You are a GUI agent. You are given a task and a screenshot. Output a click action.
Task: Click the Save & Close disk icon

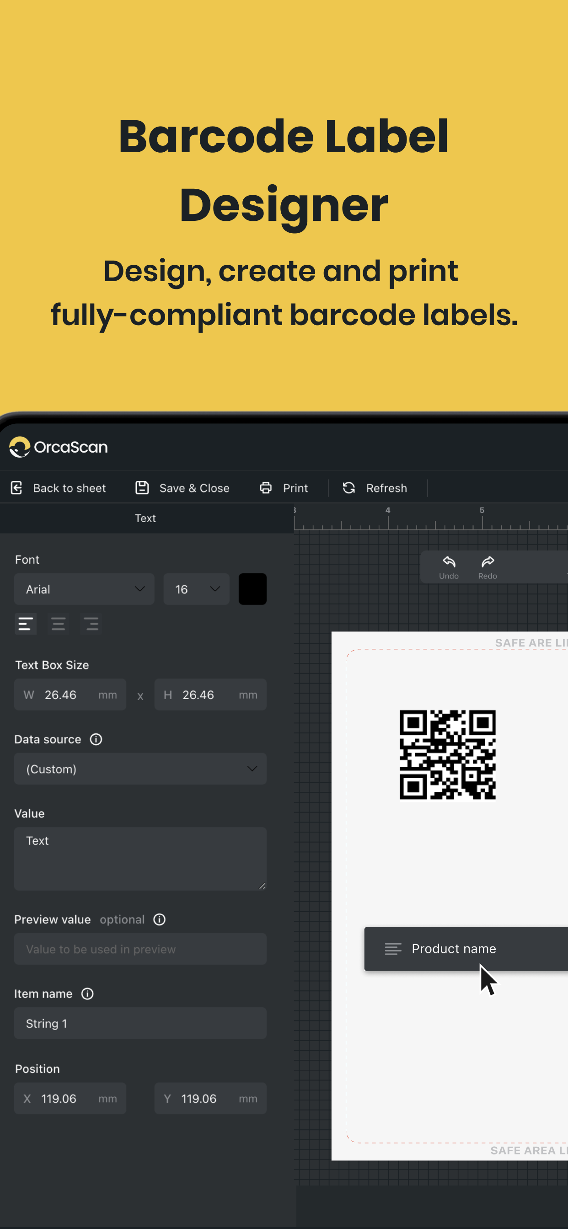tap(142, 487)
